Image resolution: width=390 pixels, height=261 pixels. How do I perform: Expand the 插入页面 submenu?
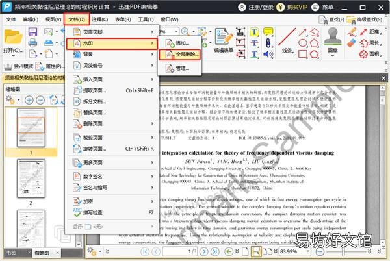coord(112,79)
